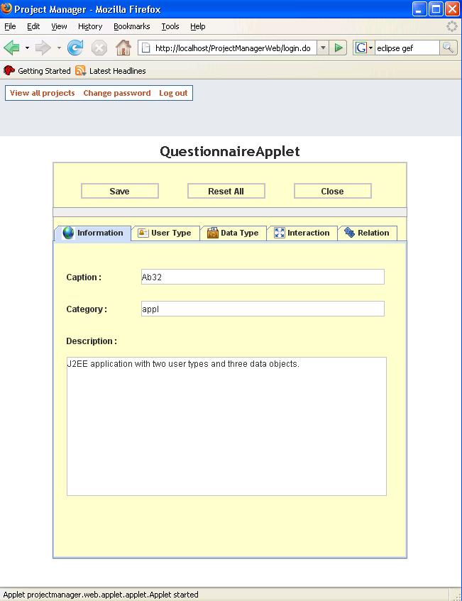
Task: Open the Latest Headlines bookmark
Action: click(x=111, y=70)
